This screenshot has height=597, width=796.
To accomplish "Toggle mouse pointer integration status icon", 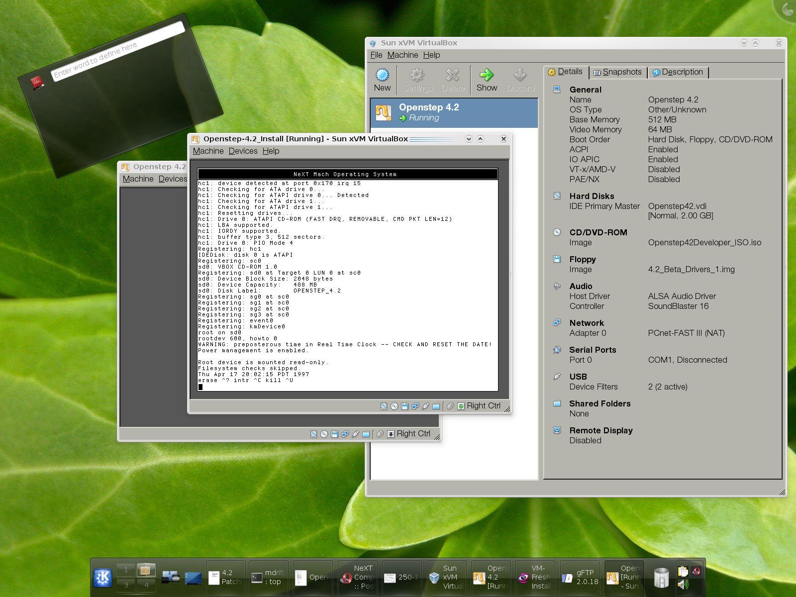I will (x=451, y=406).
